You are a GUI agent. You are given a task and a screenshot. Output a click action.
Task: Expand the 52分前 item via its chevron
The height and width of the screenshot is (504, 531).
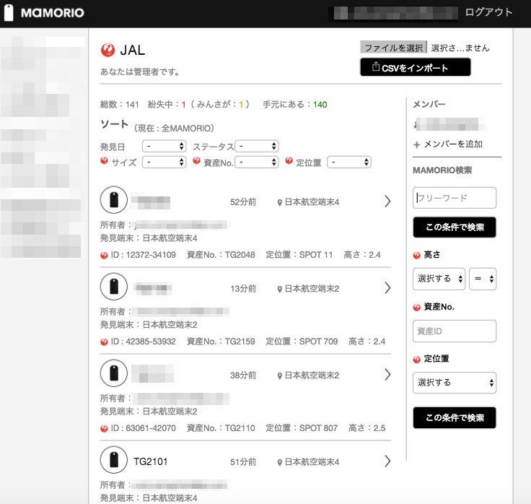point(387,201)
